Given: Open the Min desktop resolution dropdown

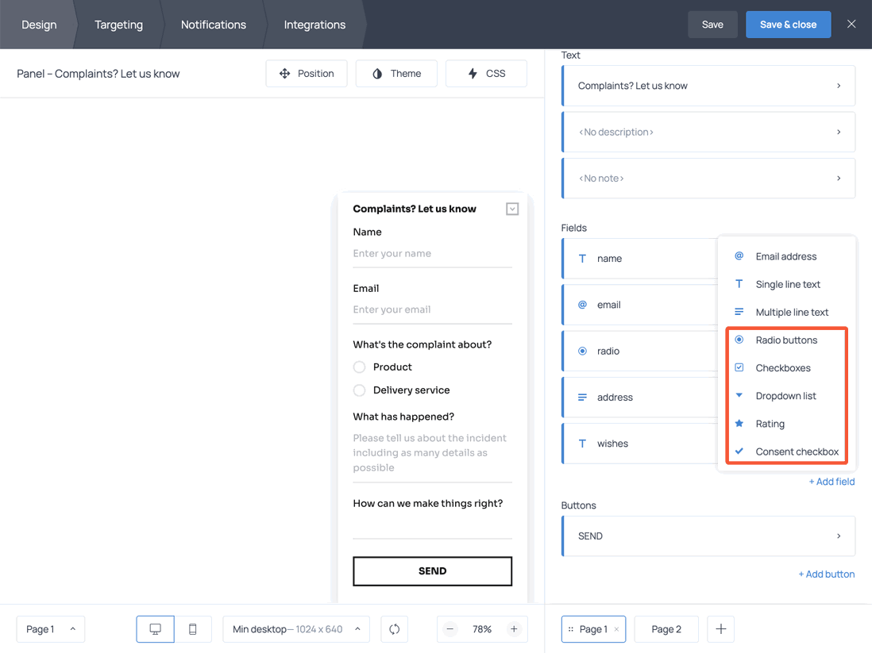Looking at the screenshot, I should point(295,628).
